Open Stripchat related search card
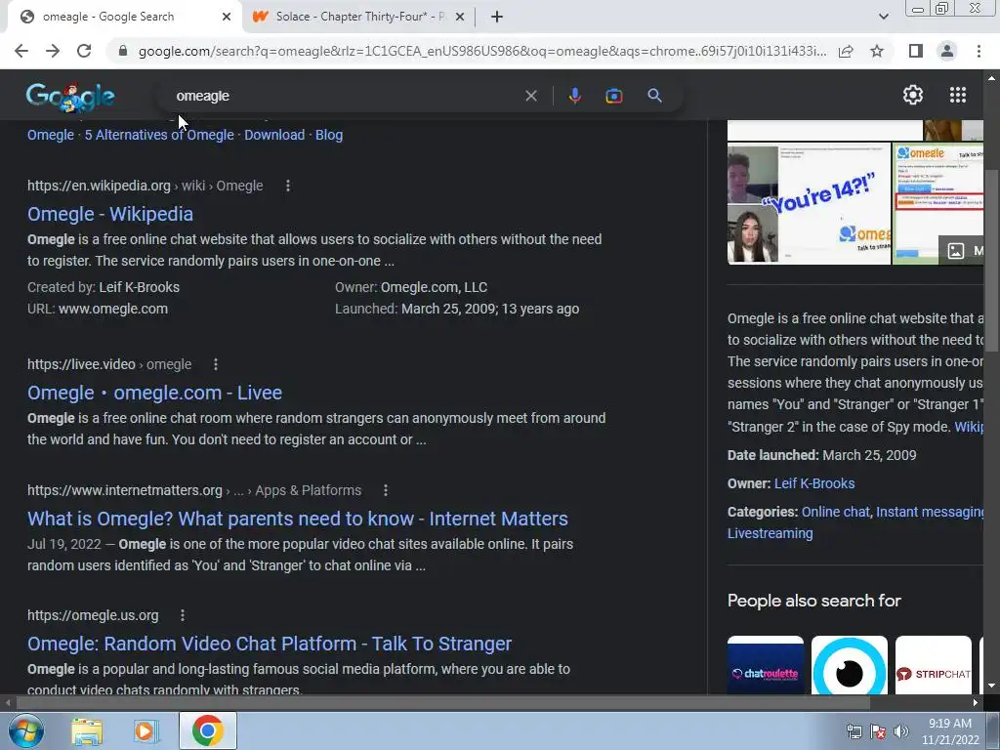This screenshot has width=1000, height=750. pos(934,664)
